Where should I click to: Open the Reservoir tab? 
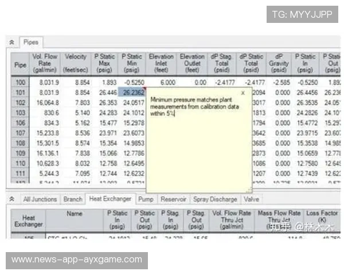click(x=173, y=199)
